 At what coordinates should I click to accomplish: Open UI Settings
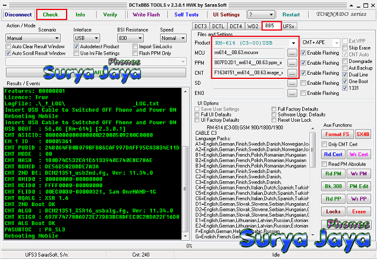(226, 15)
